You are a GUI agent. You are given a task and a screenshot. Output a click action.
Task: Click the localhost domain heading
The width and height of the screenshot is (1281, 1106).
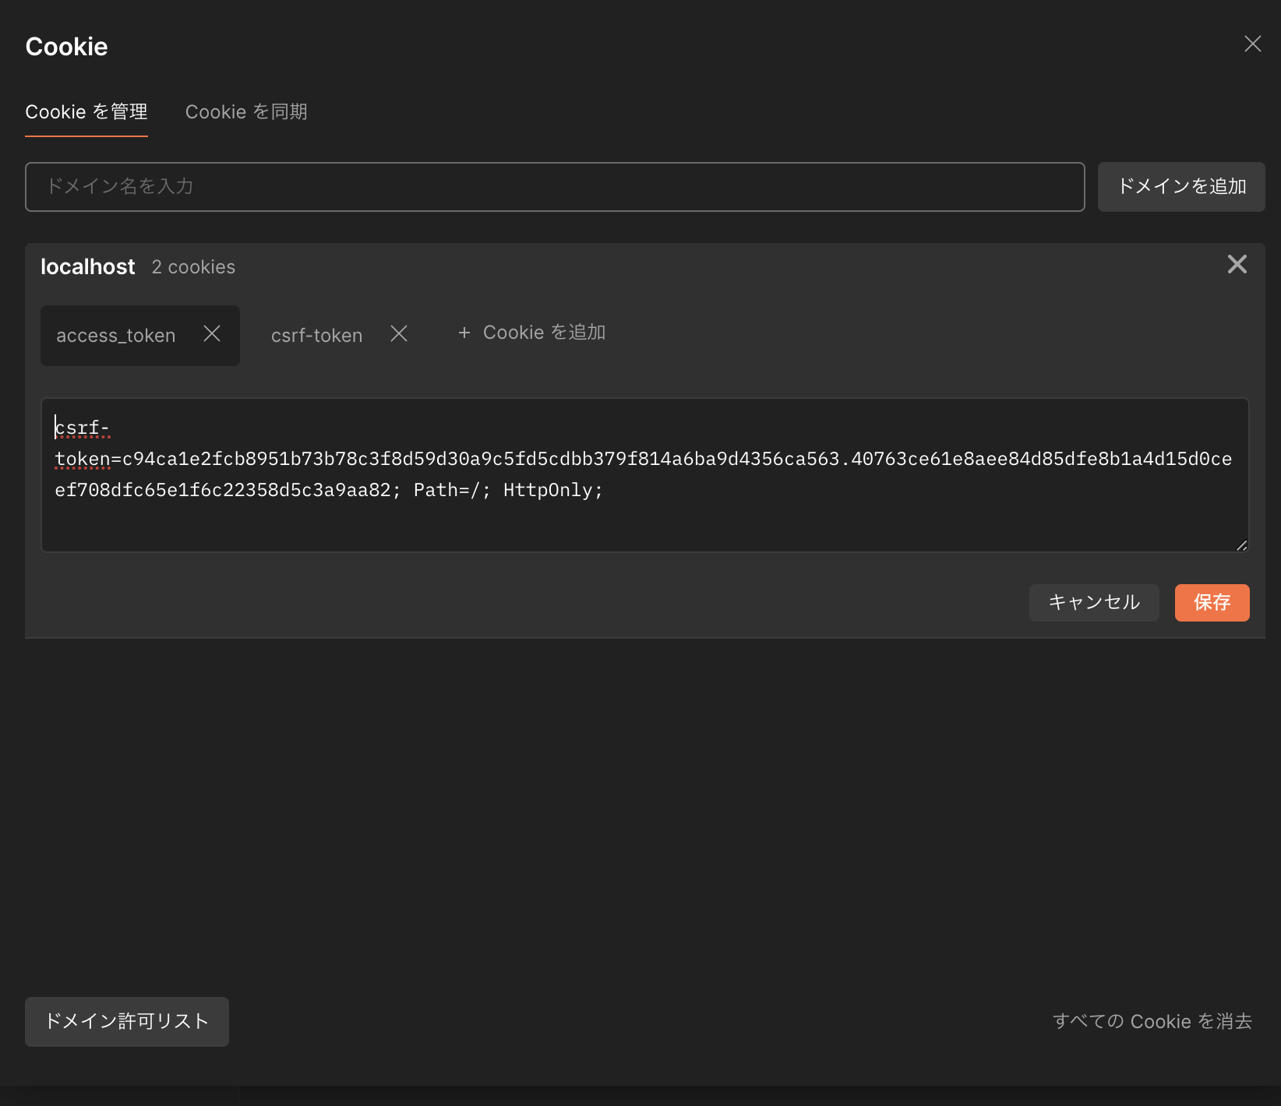(88, 267)
